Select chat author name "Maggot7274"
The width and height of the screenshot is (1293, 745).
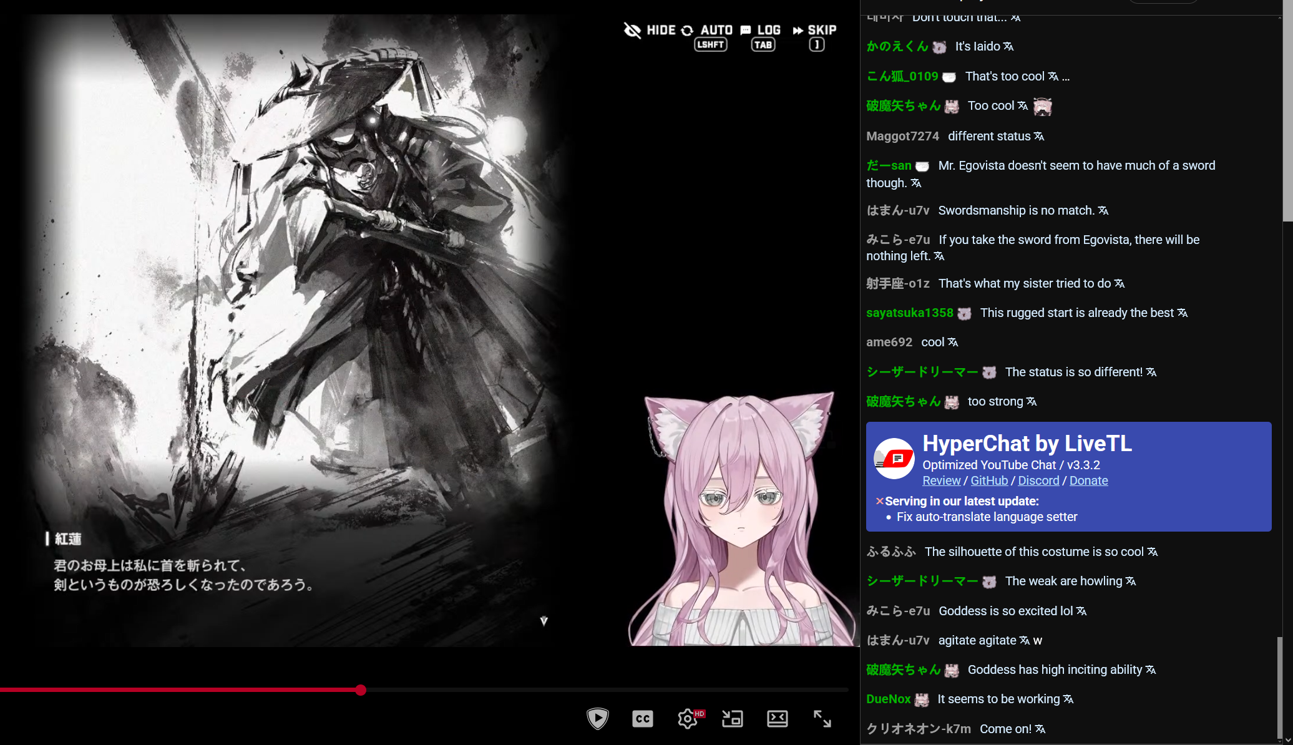902,136
